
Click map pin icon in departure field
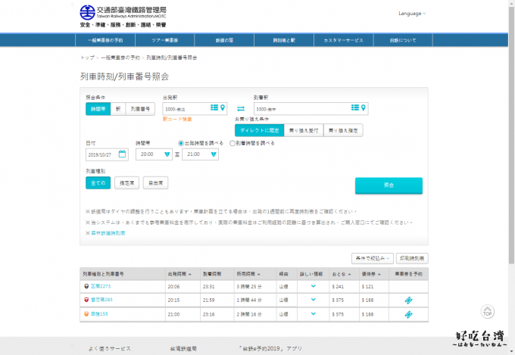point(223,108)
